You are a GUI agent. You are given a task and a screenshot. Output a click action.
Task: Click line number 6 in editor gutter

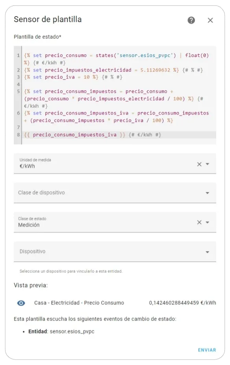[19, 113]
